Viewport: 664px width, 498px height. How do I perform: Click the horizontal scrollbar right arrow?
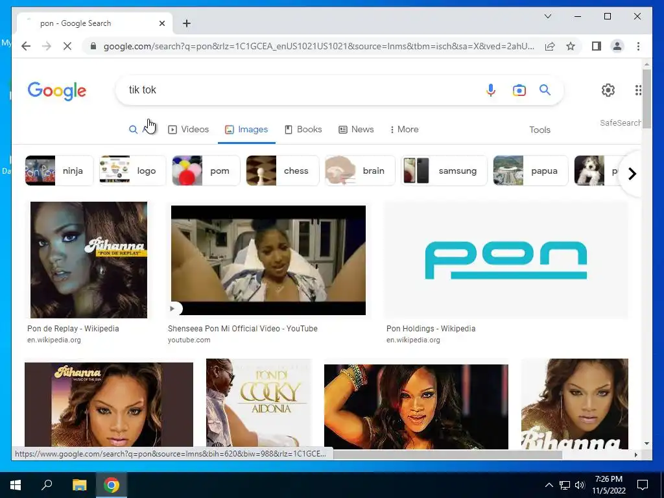click(x=635, y=455)
